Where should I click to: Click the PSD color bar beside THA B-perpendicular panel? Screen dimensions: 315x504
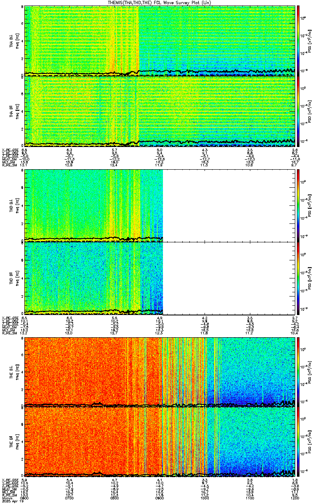[298, 41]
